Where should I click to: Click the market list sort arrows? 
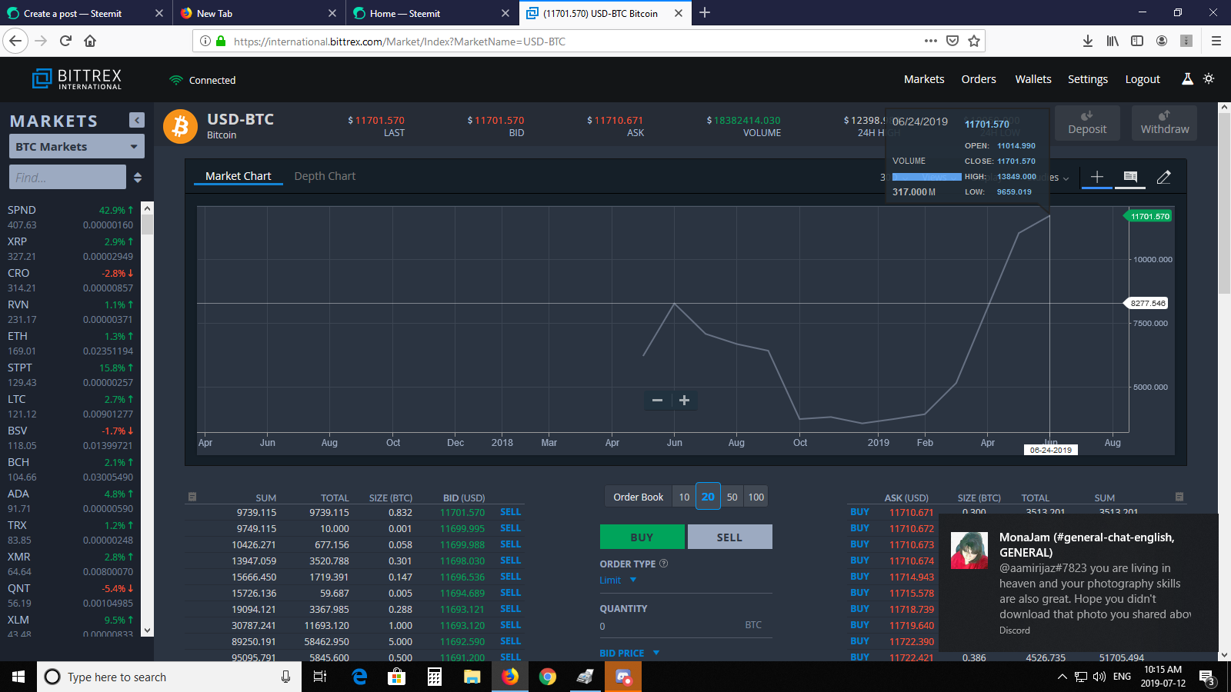[138, 178]
